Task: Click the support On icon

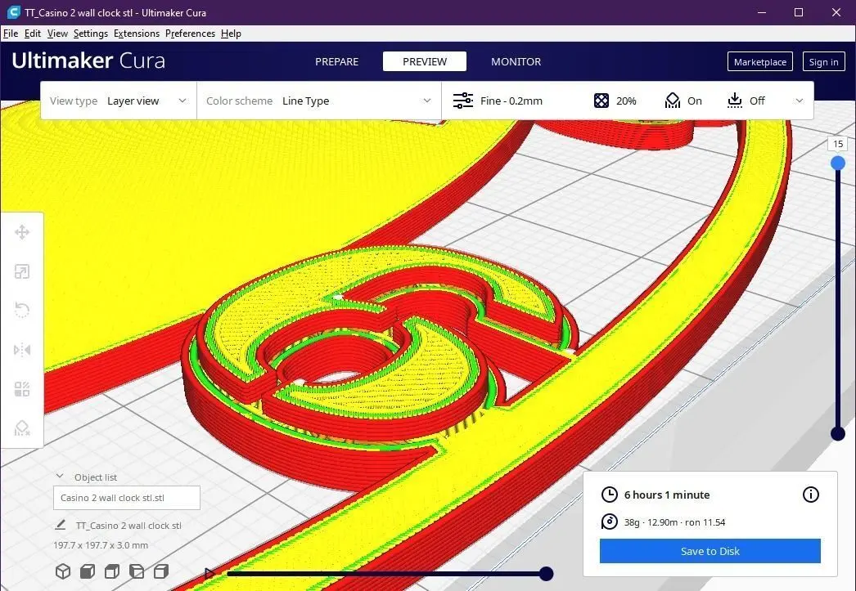Action: (673, 101)
